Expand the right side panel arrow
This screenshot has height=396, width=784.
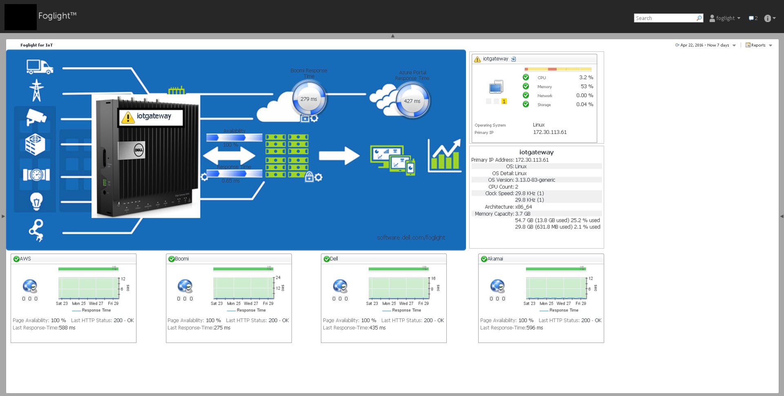(782, 216)
